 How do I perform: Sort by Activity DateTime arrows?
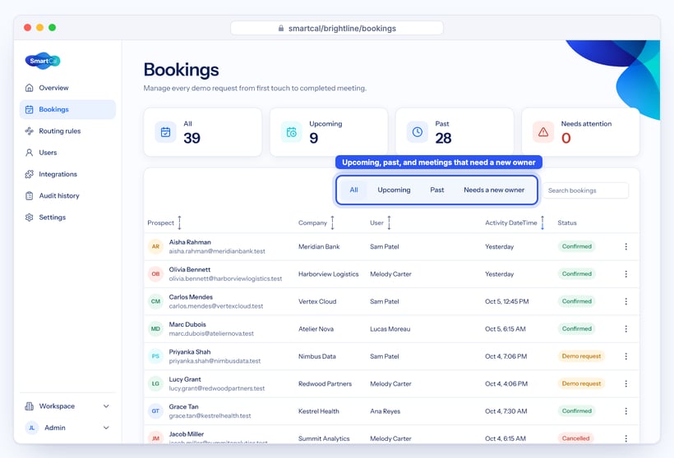click(542, 222)
